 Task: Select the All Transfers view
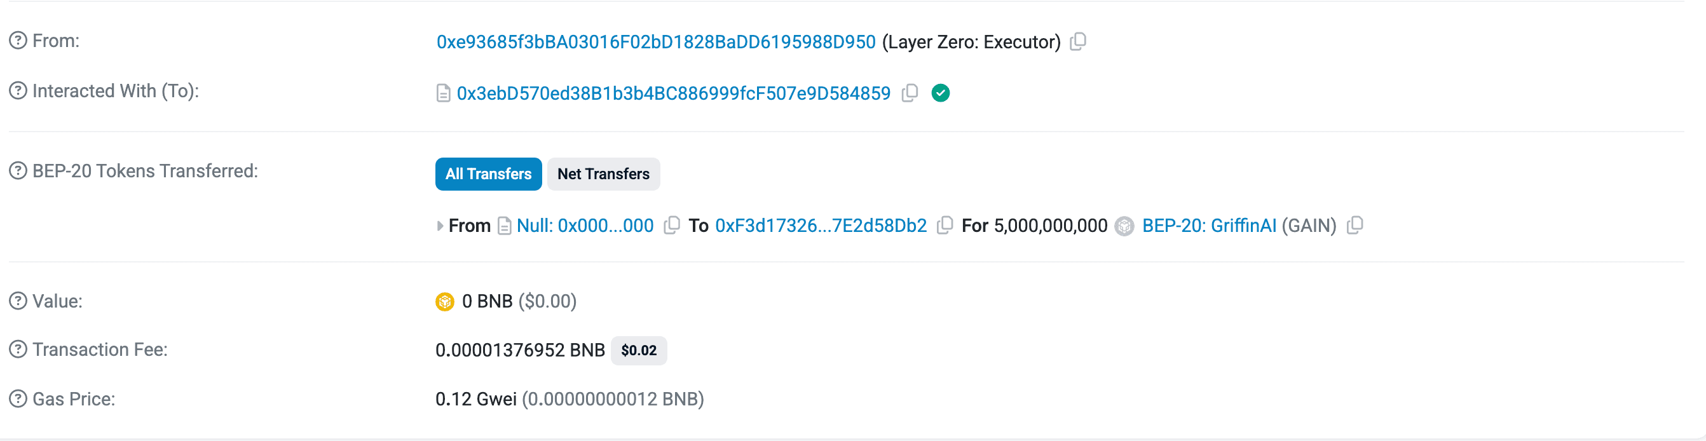[488, 174]
